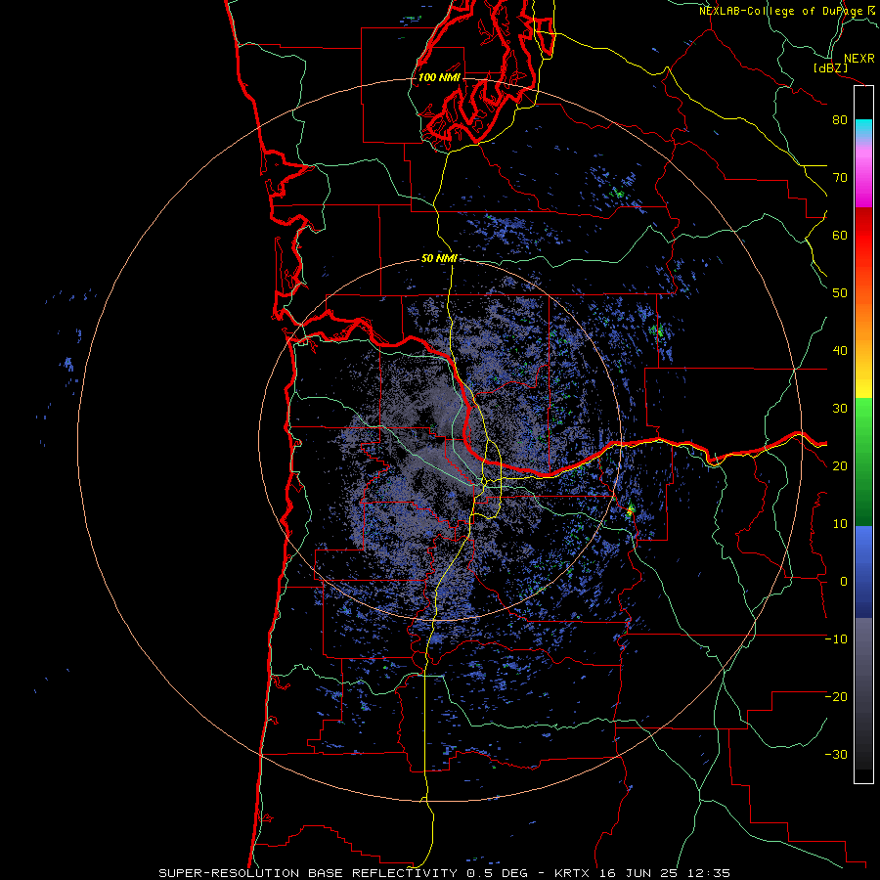Select the 20 dBZ scale value
880x880 pixels.
pos(840,465)
